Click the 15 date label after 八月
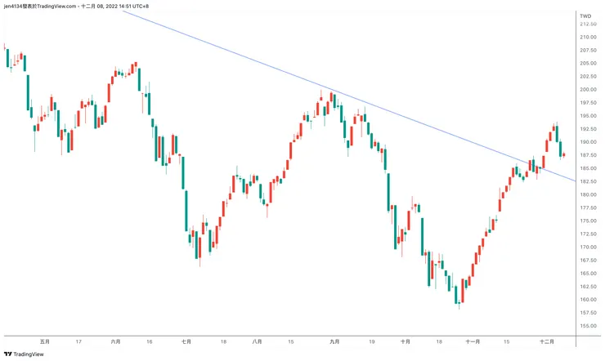This screenshot has width=605, height=361. pos(291,341)
